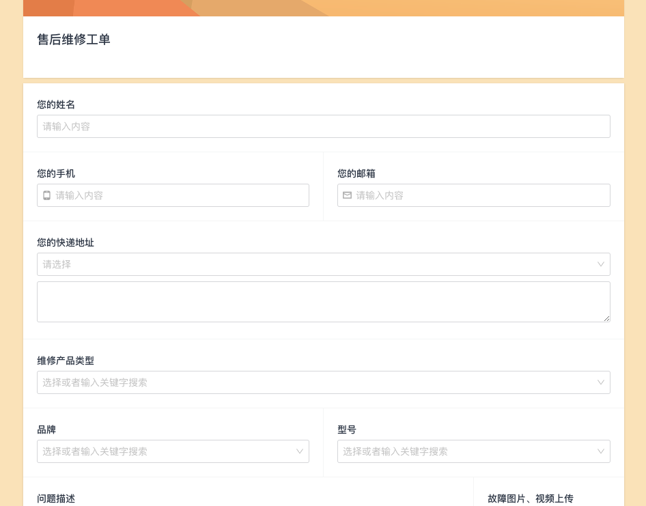646x506 pixels.
Task: Click the chevron arrow in 维修产品类型 selector
Action: pos(601,382)
